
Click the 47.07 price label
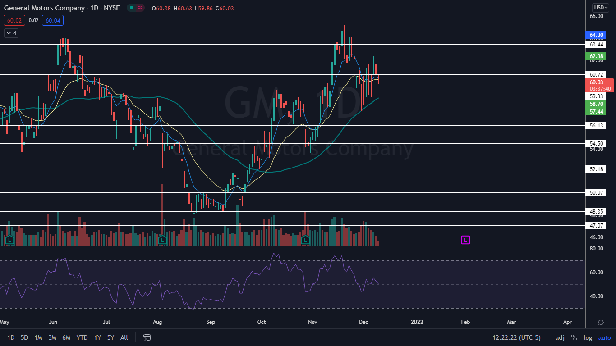point(597,225)
